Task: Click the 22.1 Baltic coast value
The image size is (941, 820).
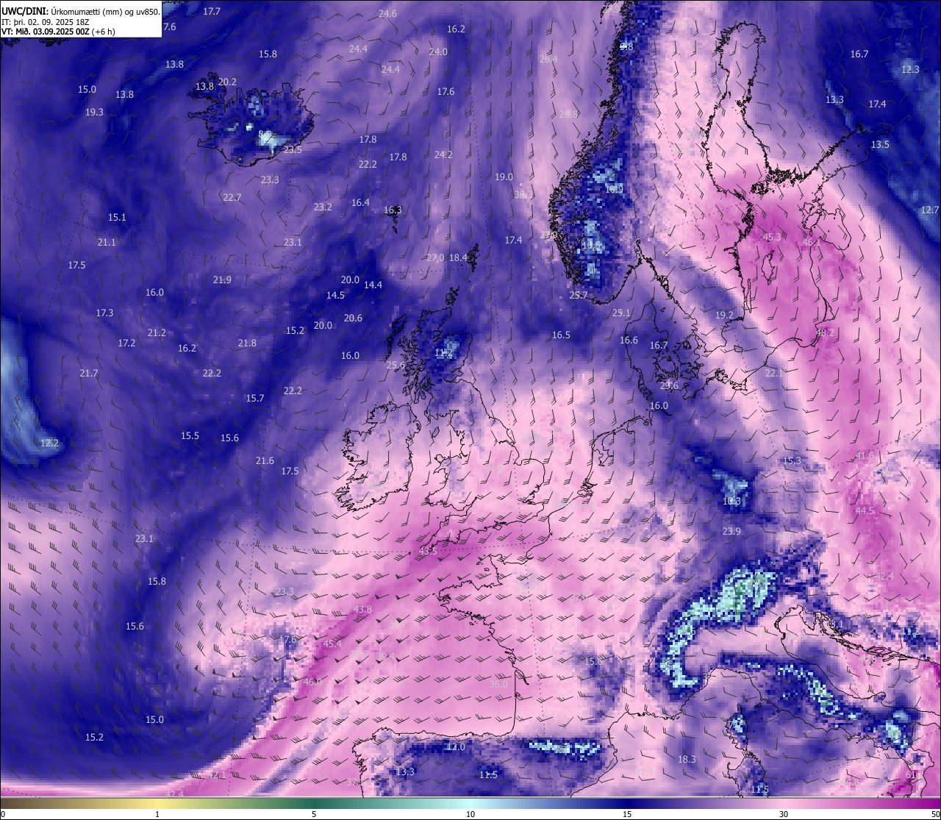Action: (774, 373)
